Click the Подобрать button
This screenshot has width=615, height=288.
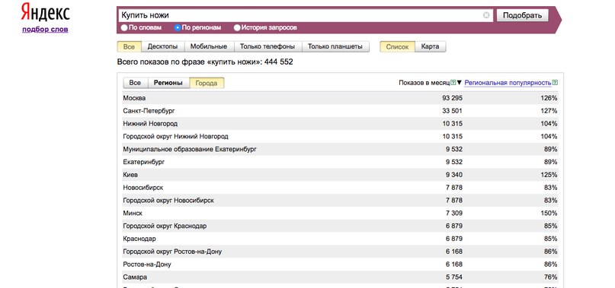click(x=523, y=15)
